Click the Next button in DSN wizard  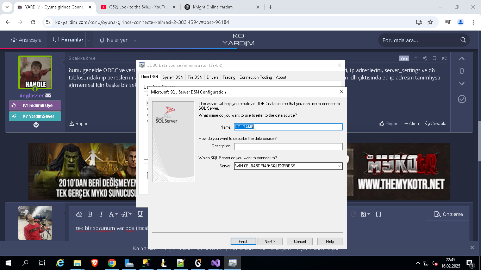coord(270,242)
